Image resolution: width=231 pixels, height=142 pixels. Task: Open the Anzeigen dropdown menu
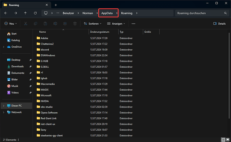pyautogui.click(x=116, y=23)
